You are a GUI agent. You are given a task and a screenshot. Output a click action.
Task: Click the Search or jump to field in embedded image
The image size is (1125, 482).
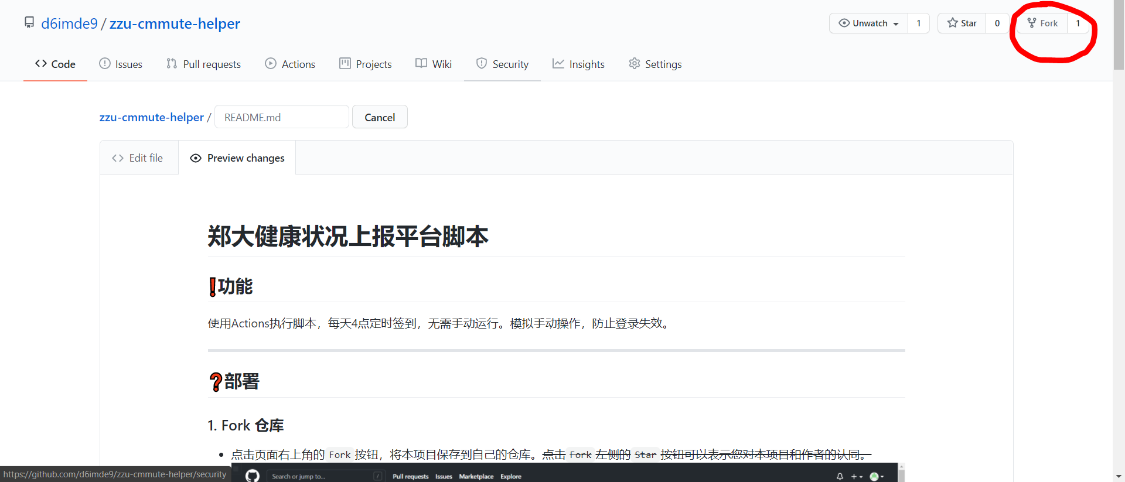pos(326,476)
